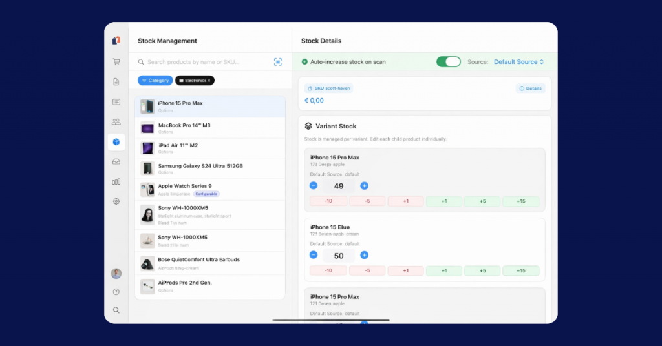Click the user avatar in sidebar
The height and width of the screenshot is (346, 662).
pos(116,273)
